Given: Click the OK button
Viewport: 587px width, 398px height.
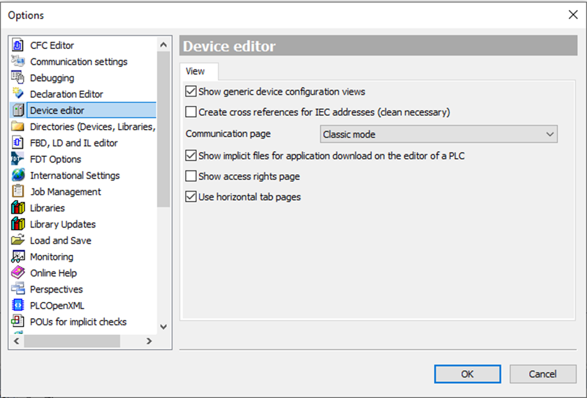Looking at the screenshot, I should coord(467,374).
